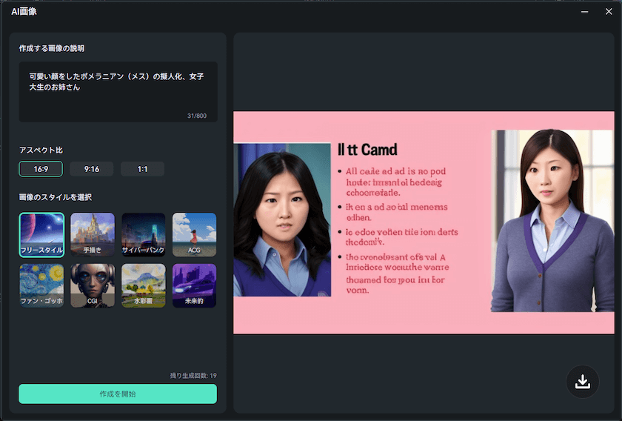Screen dimensions: 622x421
Task: Choose the 手描き hand-drawn style
Action: click(93, 234)
